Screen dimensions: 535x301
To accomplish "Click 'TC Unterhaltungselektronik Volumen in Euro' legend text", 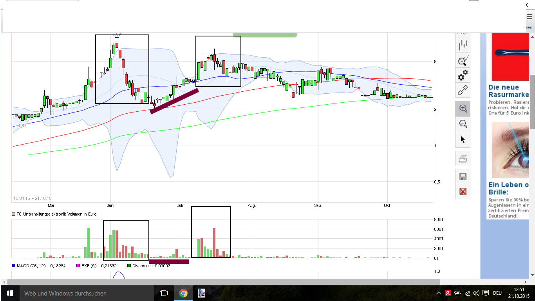I will tap(56, 214).
